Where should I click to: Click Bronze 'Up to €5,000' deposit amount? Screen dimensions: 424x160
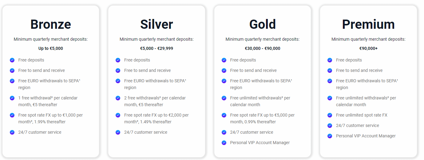[x=51, y=48]
